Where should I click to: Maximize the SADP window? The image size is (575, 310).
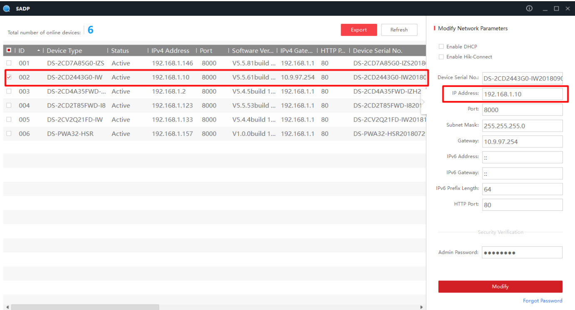coord(556,9)
